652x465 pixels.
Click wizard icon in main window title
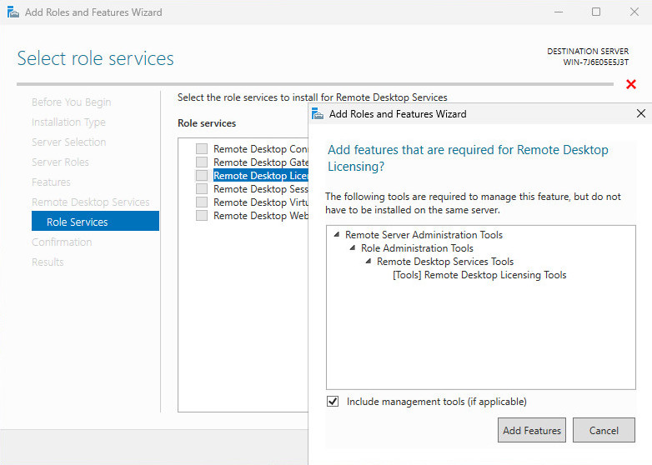pos(13,12)
